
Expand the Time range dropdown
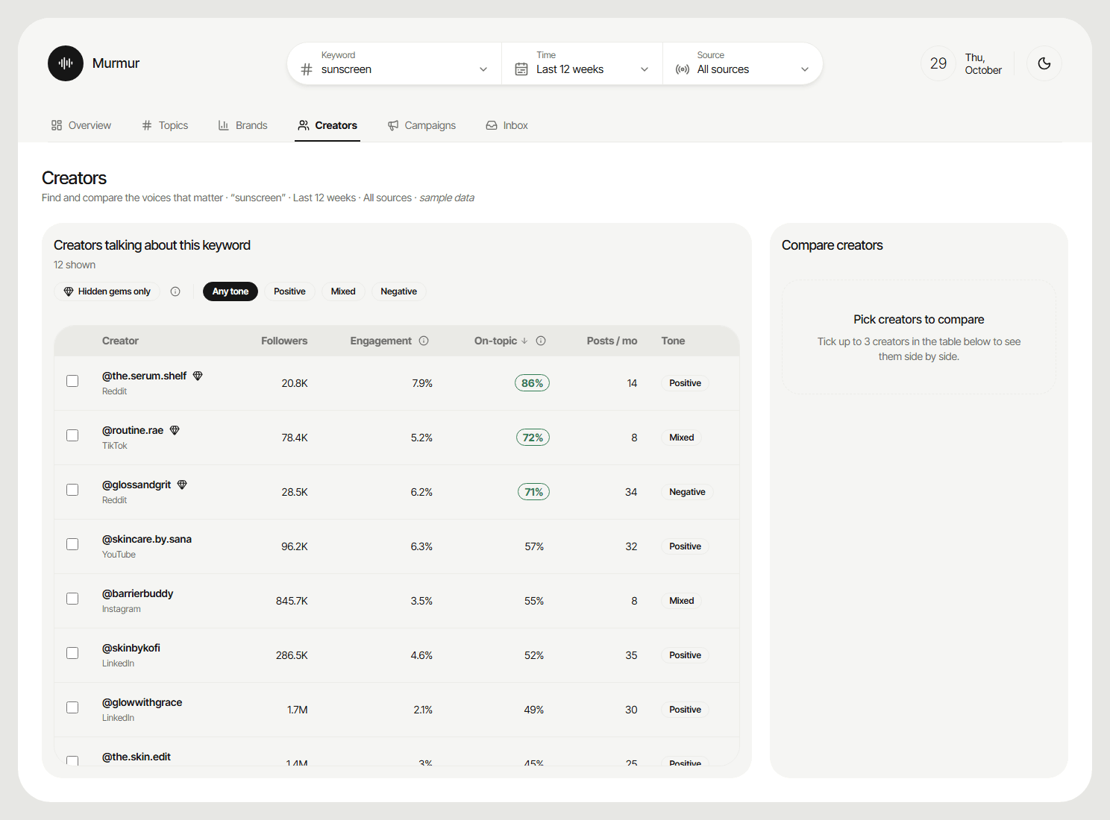pos(582,63)
